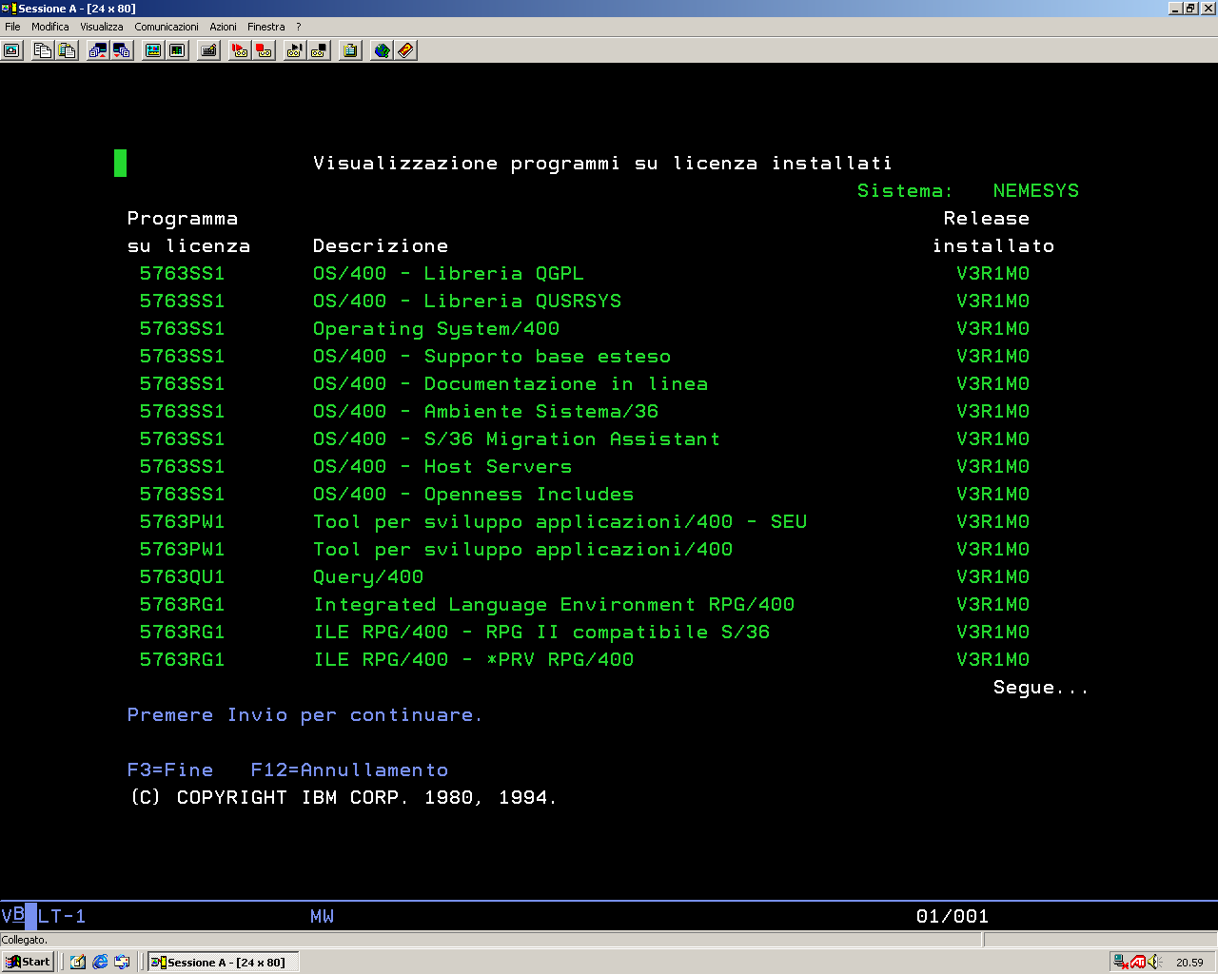Click 'ILE RPG/400 - *PRV RPG/400'
This screenshot has height=974, width=1218.
click(474, 659)
